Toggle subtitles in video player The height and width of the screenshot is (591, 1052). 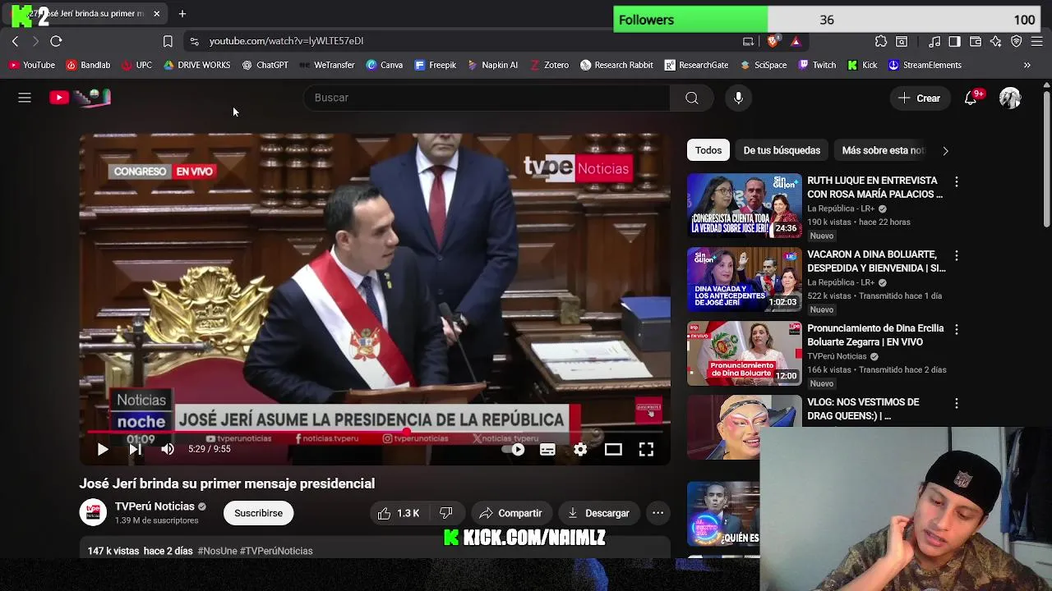547,449
